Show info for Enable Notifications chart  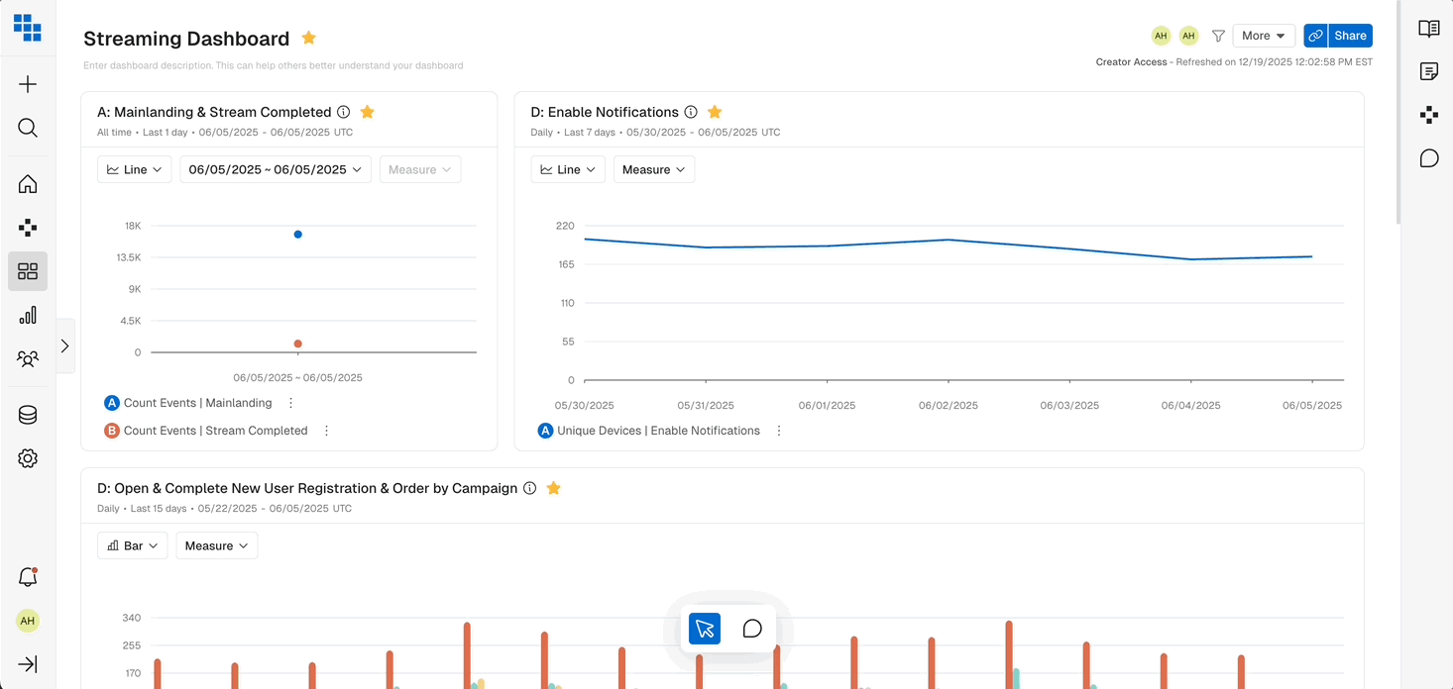coord(691,112)
